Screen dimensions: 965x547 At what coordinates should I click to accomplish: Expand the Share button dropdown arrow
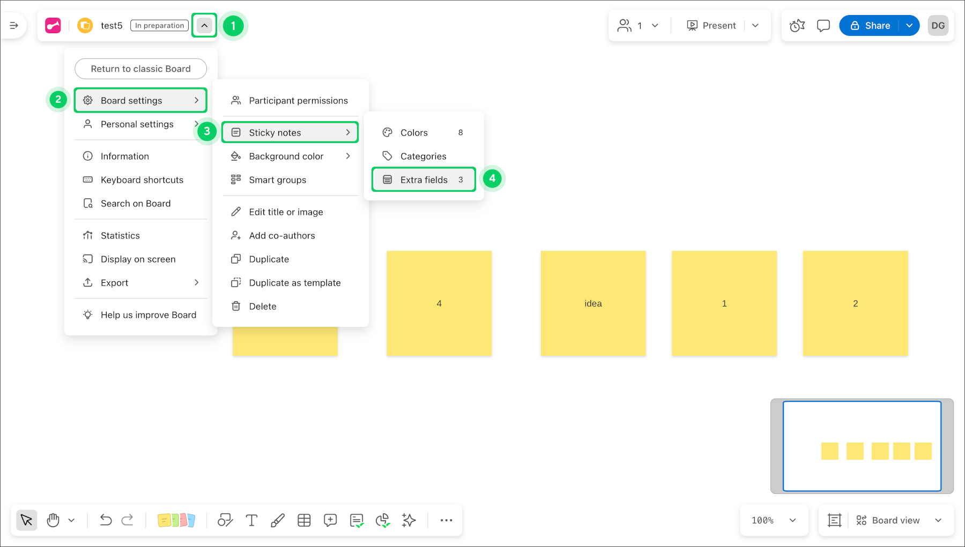coord(909,26)
